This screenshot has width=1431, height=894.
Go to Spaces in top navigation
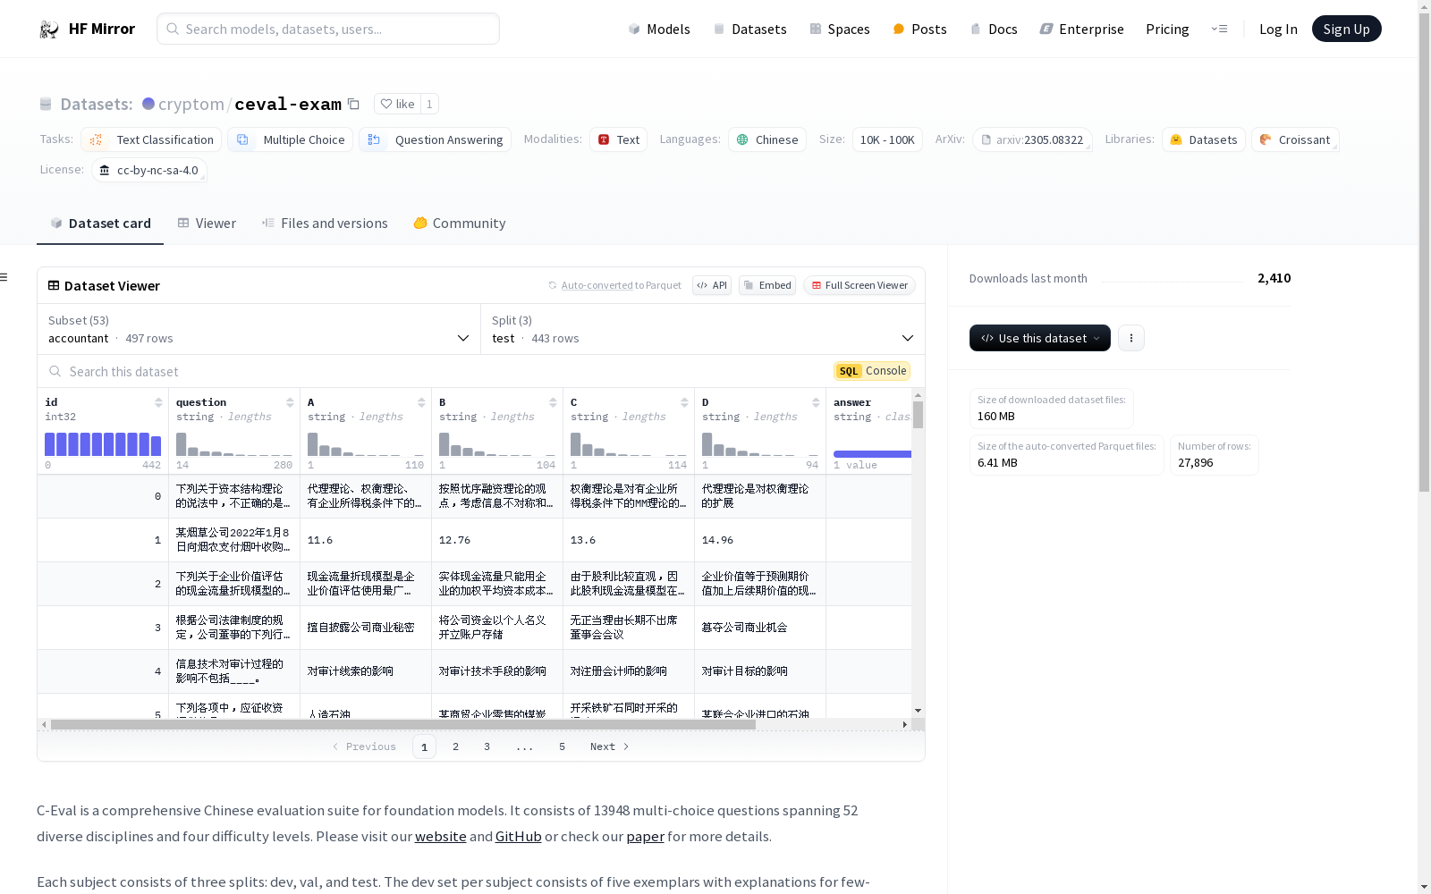[839, 29]
